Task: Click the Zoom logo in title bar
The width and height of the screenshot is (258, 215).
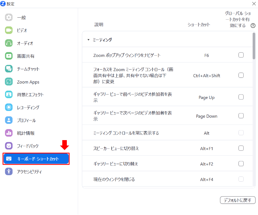Action: point(3,3)
